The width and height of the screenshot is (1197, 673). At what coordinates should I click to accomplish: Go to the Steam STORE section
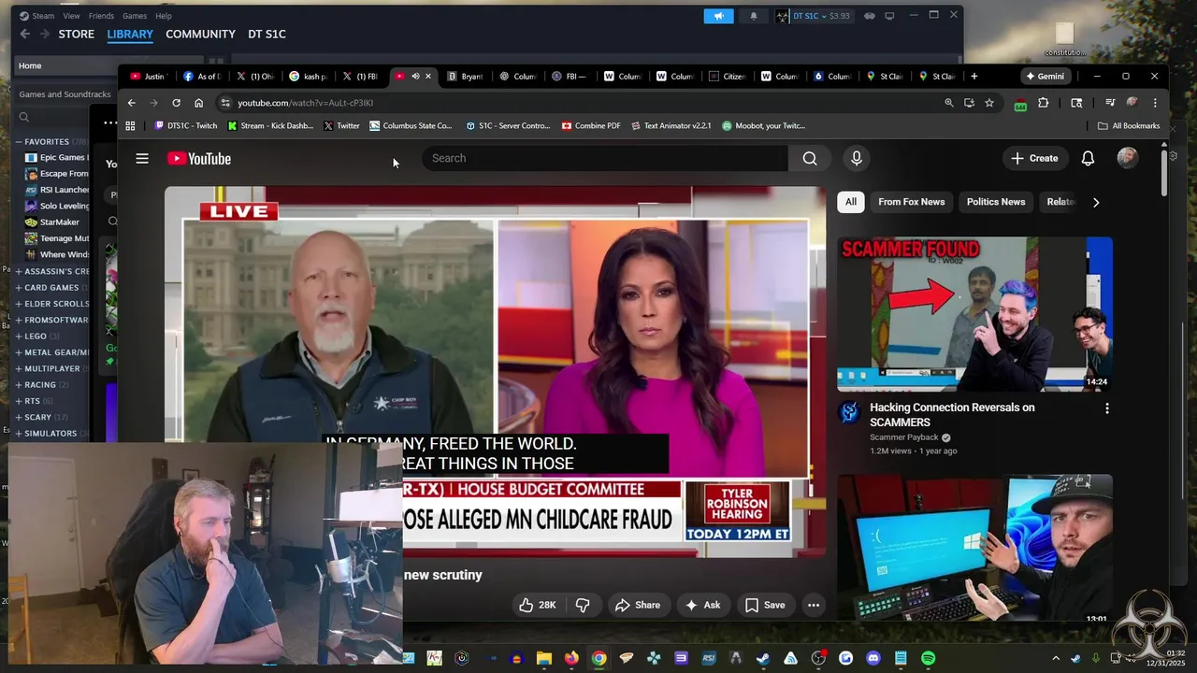point(77,34)
